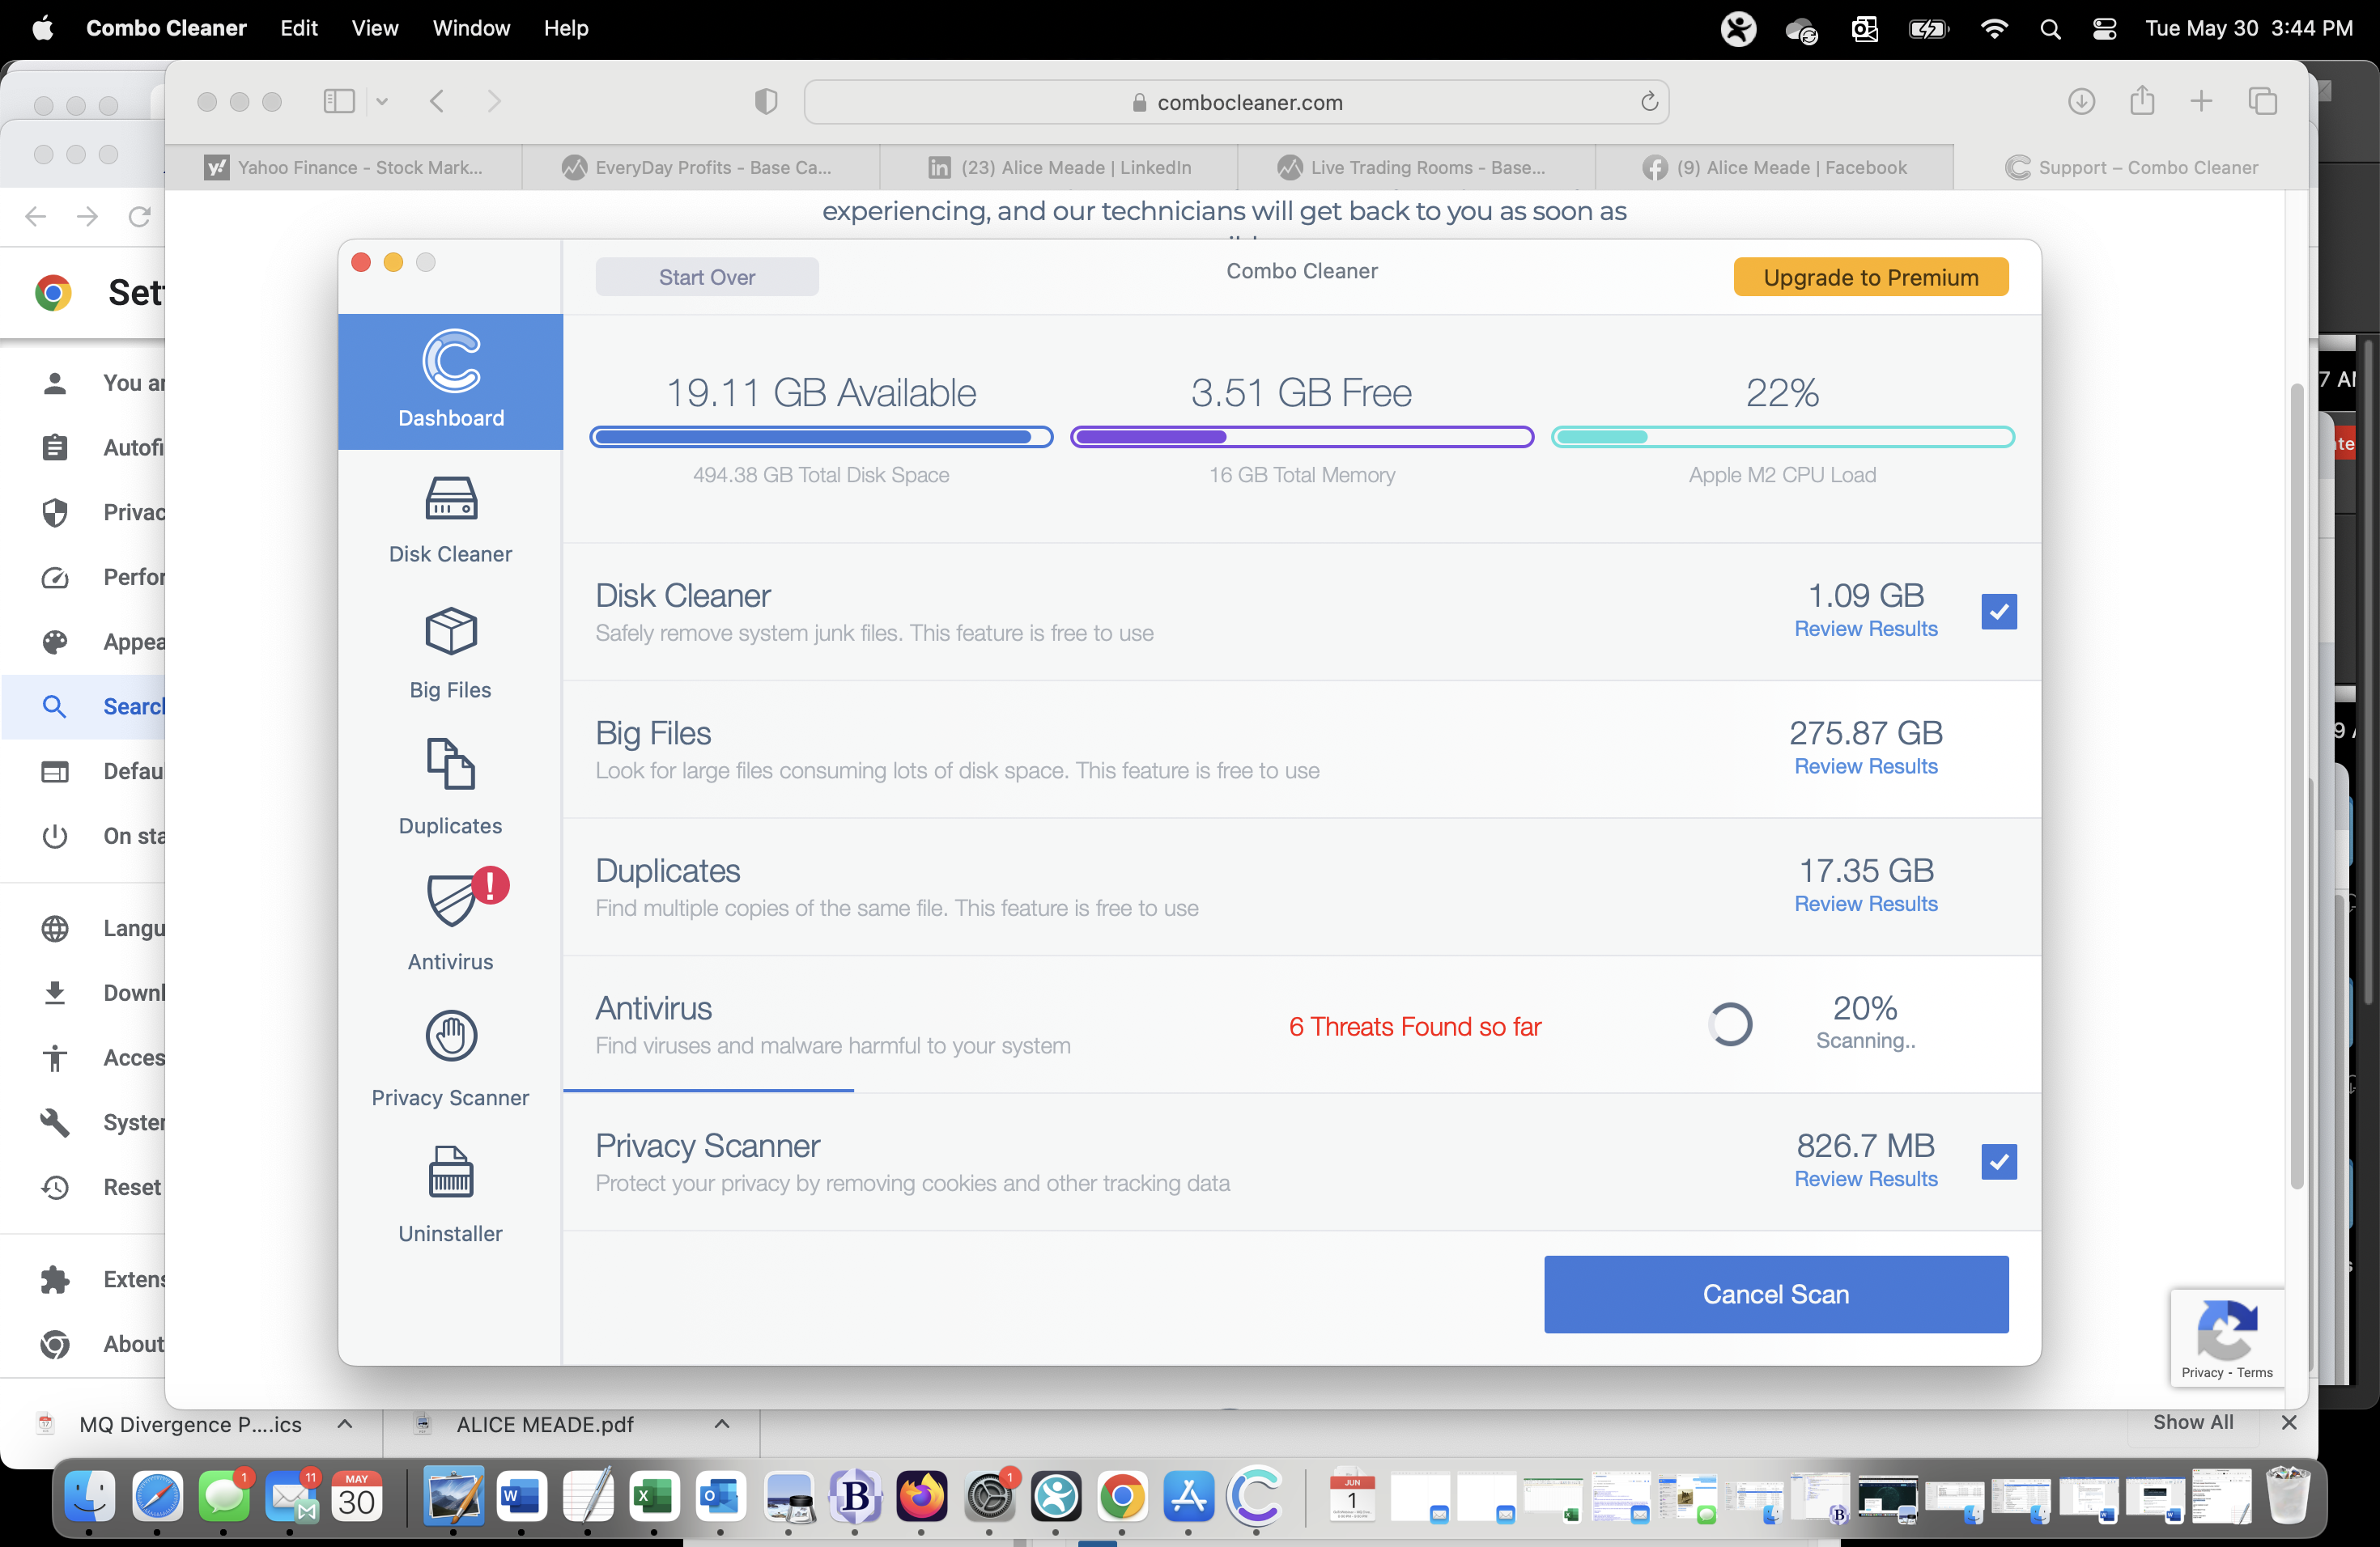Reload the combocleaner.com page
The width and height of the screenshot is (2380, 1547).
(x=1649, y=102)
